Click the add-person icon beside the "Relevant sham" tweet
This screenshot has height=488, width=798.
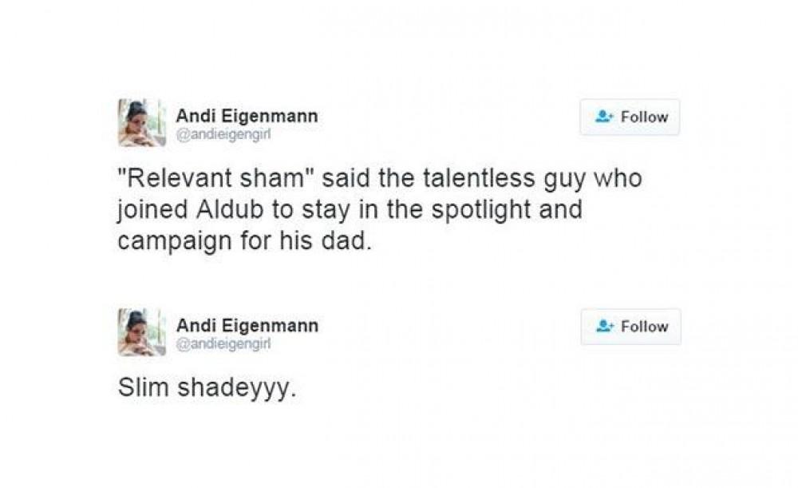pos(604,117)
